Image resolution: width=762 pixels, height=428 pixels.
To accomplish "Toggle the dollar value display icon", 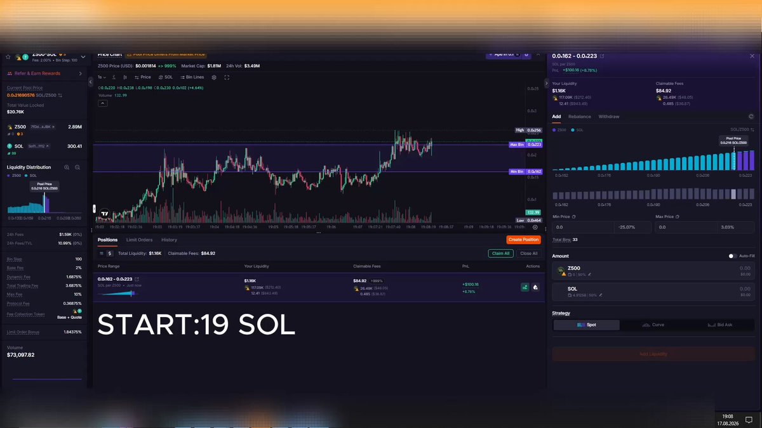I will (110, 253).
